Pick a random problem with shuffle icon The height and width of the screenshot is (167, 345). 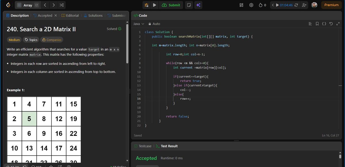coord(62,5)
